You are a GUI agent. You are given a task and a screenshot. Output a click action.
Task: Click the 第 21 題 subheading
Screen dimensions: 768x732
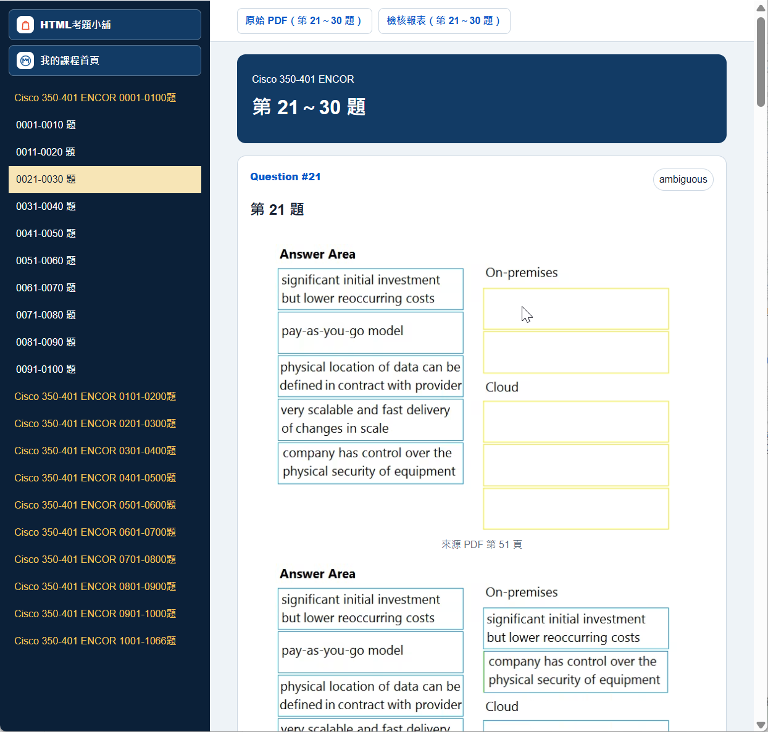[x=277, y=210]
